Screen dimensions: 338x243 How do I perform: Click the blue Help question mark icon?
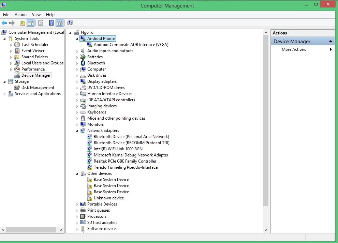point(51,23)
